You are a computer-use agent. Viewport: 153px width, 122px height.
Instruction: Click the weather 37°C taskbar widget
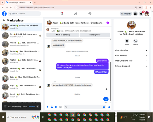(123, 117)
